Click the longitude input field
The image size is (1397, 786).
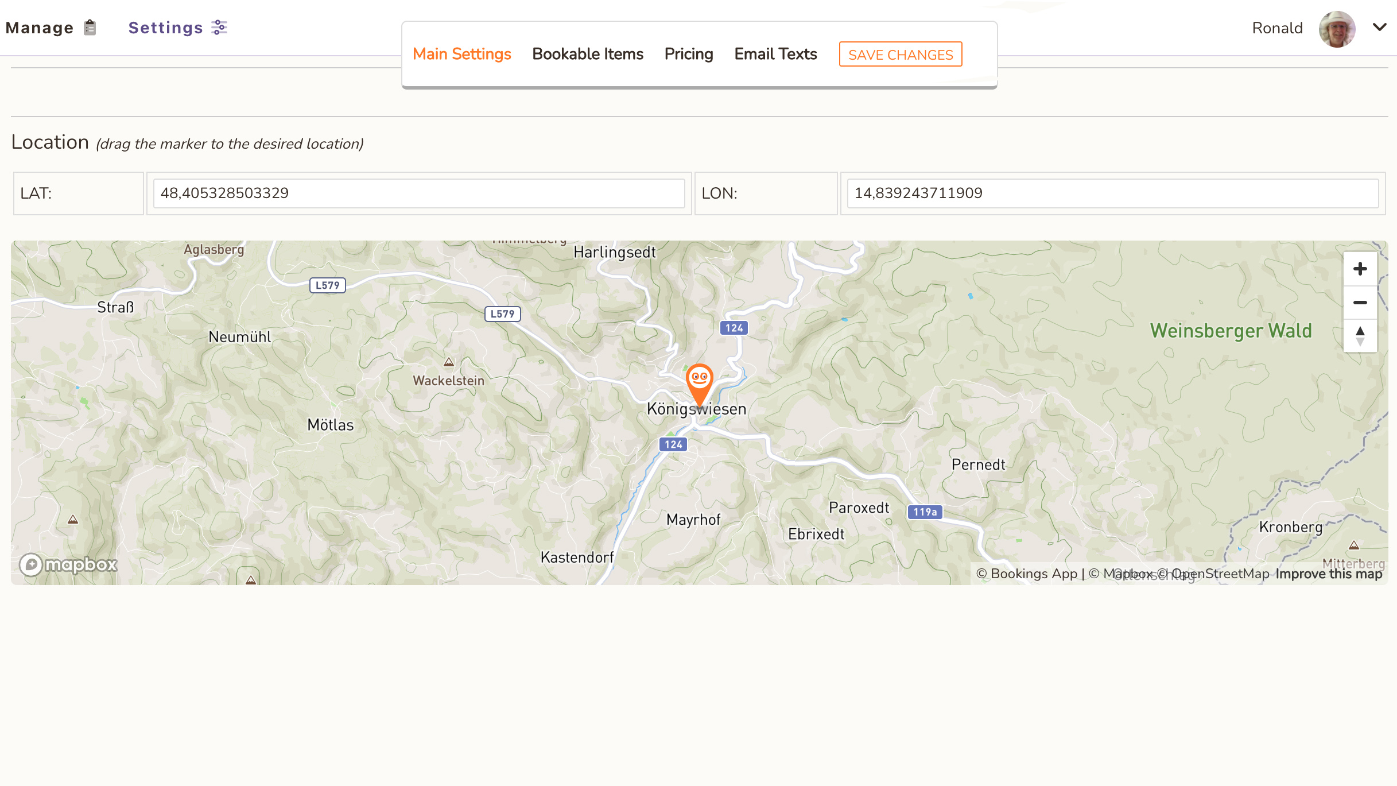[x=1112, y=193]
